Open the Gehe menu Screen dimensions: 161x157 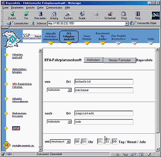pos(40,7)
